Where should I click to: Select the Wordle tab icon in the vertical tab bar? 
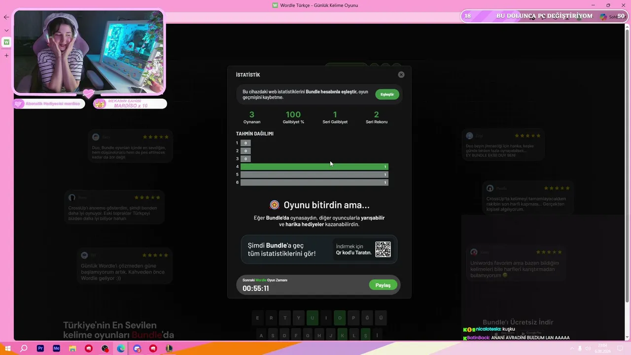pyautogui.click(x=6, y=42)
